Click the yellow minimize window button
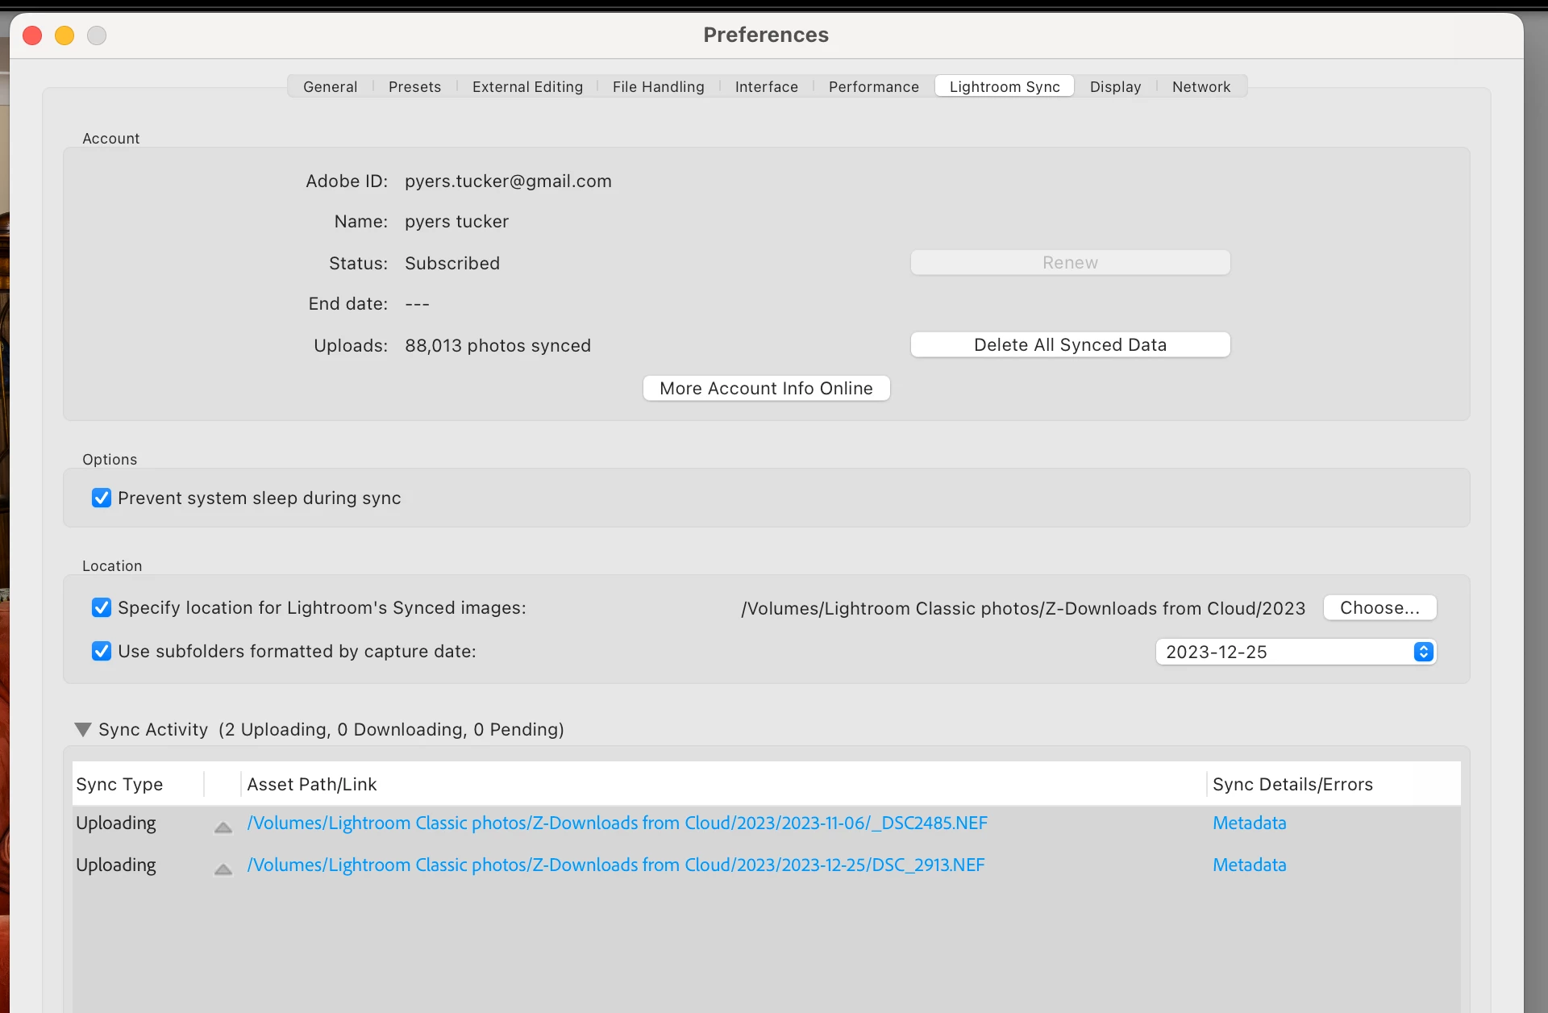The width and height of the screenshot is (1548, 1013). tap(64, 35)
